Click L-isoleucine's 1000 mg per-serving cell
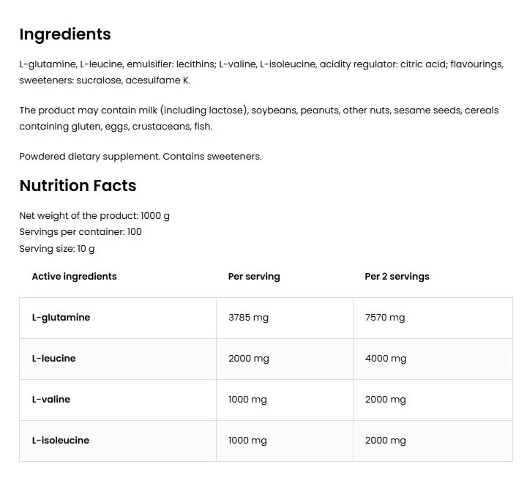Image resolution: width=527 pixels, height=486 pixels. tap(248, 441)
